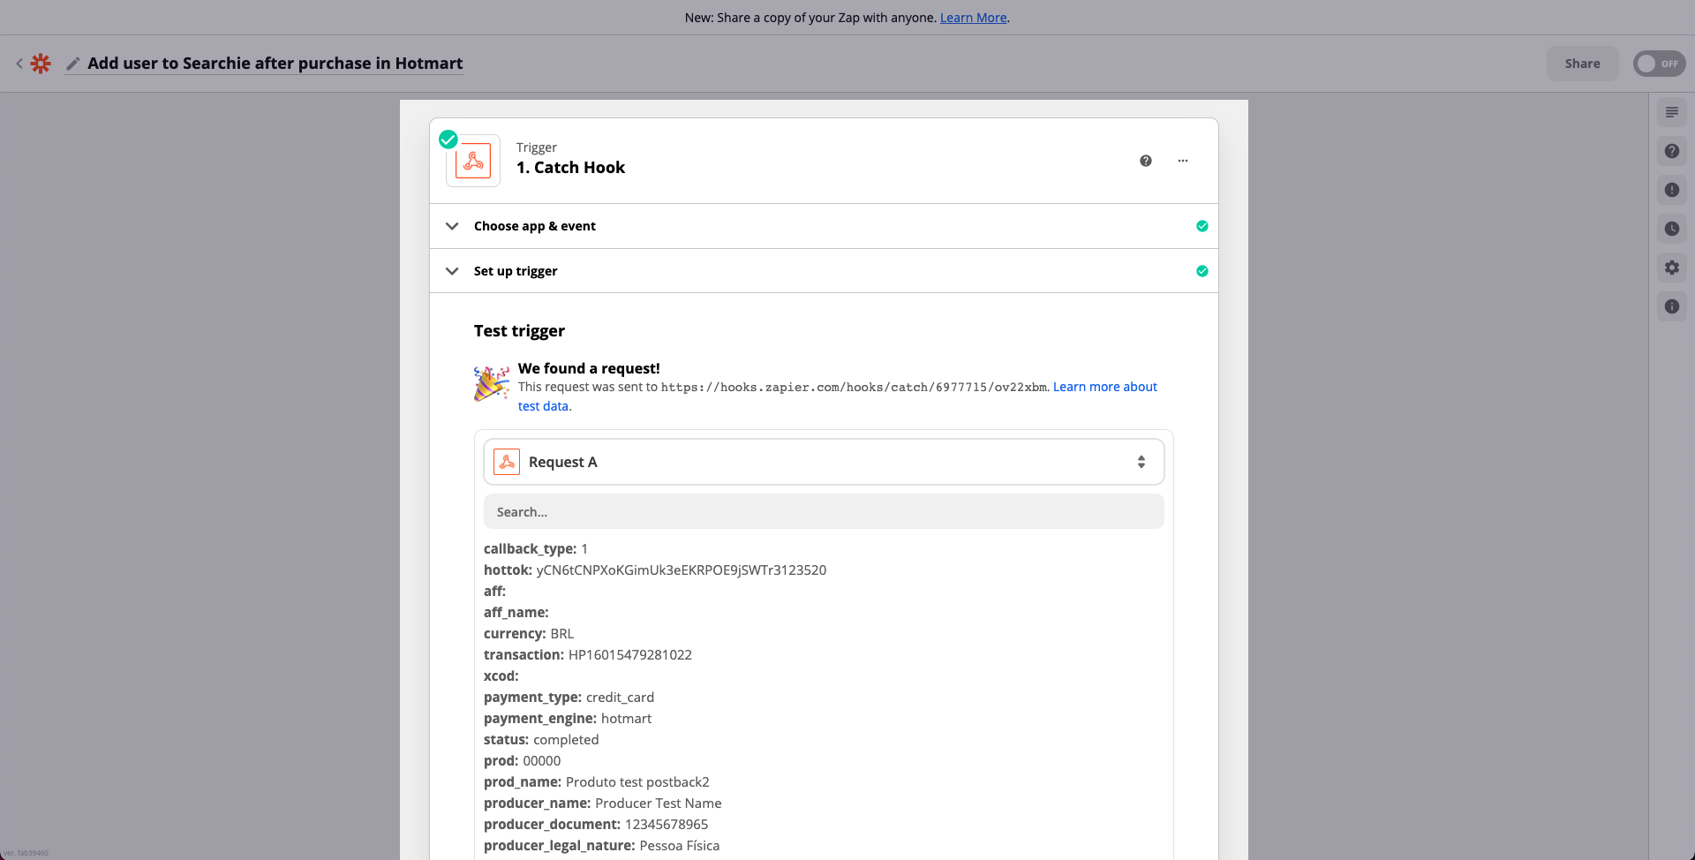The image size is (1695, 860).
Task: Expand the Choose app & event section
Action: click(x=824, y=226)
